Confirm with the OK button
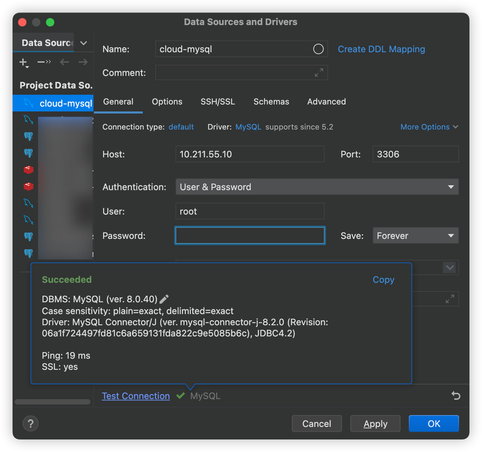The height and width of the screenshot is (452, 482). point(434,423)
